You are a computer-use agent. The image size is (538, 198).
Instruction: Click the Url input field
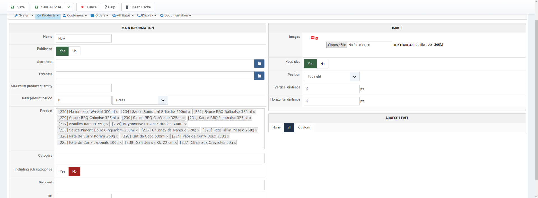click(x=84, y=196)
